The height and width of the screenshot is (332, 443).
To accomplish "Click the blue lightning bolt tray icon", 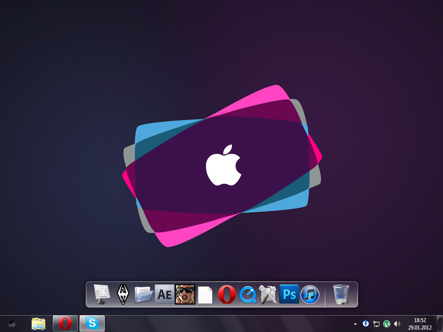I will (x=366, y=323).
